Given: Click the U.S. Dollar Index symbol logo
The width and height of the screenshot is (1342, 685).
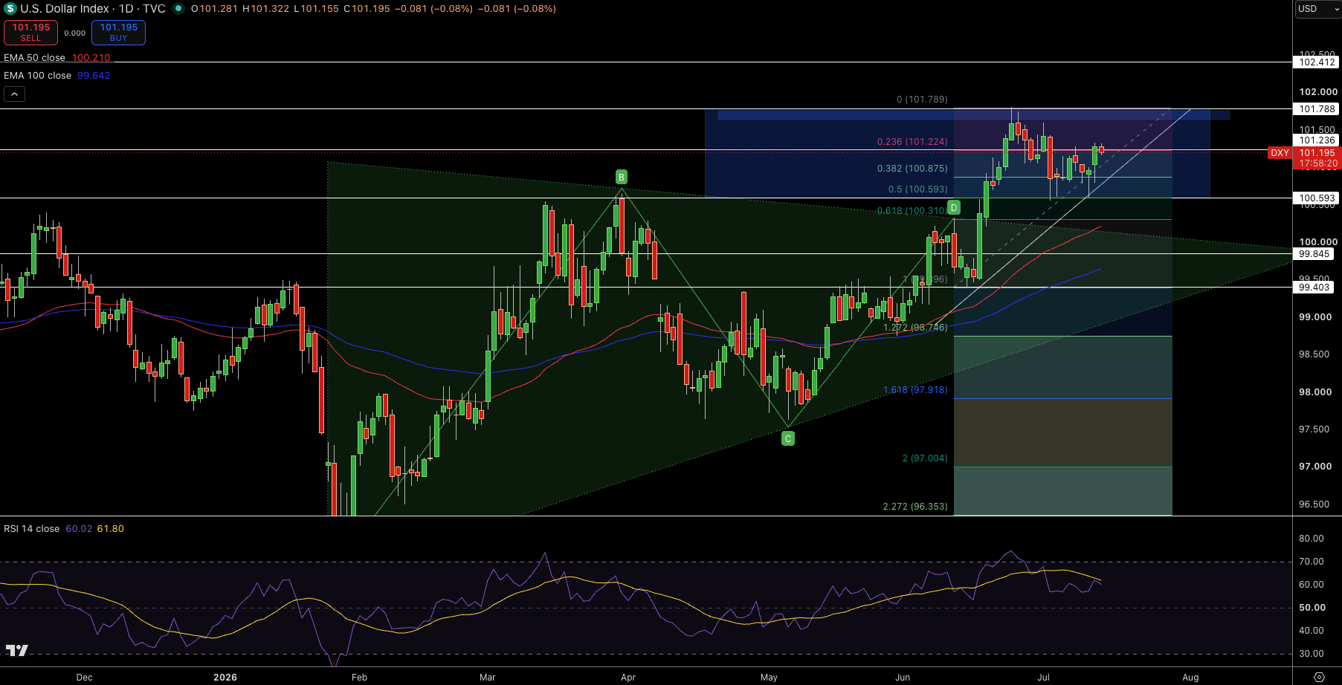Looking at the screenshot, I should (10, 9).
